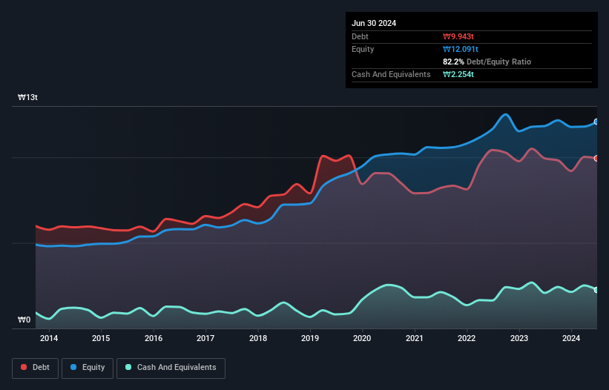Click the red Debt endpoint marker
The width and height of the screenshot is (609, 390).
point(596,159)
